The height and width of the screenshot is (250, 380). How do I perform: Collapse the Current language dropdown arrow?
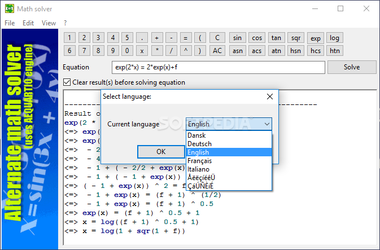coord(267,124)
